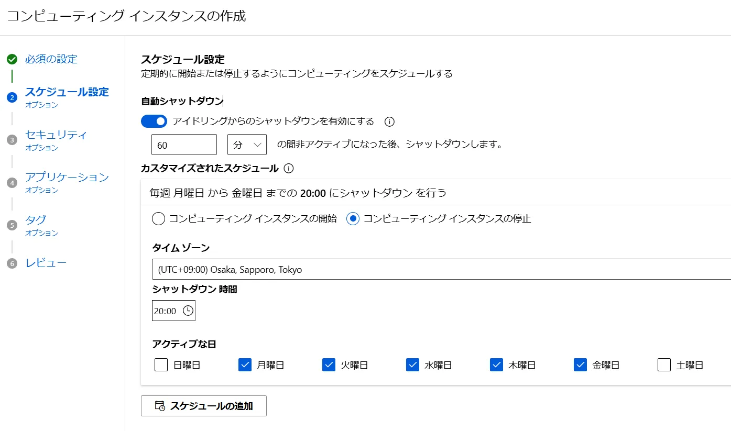Image resolution: width=731 pixels, height=431 pixels.
Task: Click the idle minutes input field showing 60
Action: click(184, 145)
